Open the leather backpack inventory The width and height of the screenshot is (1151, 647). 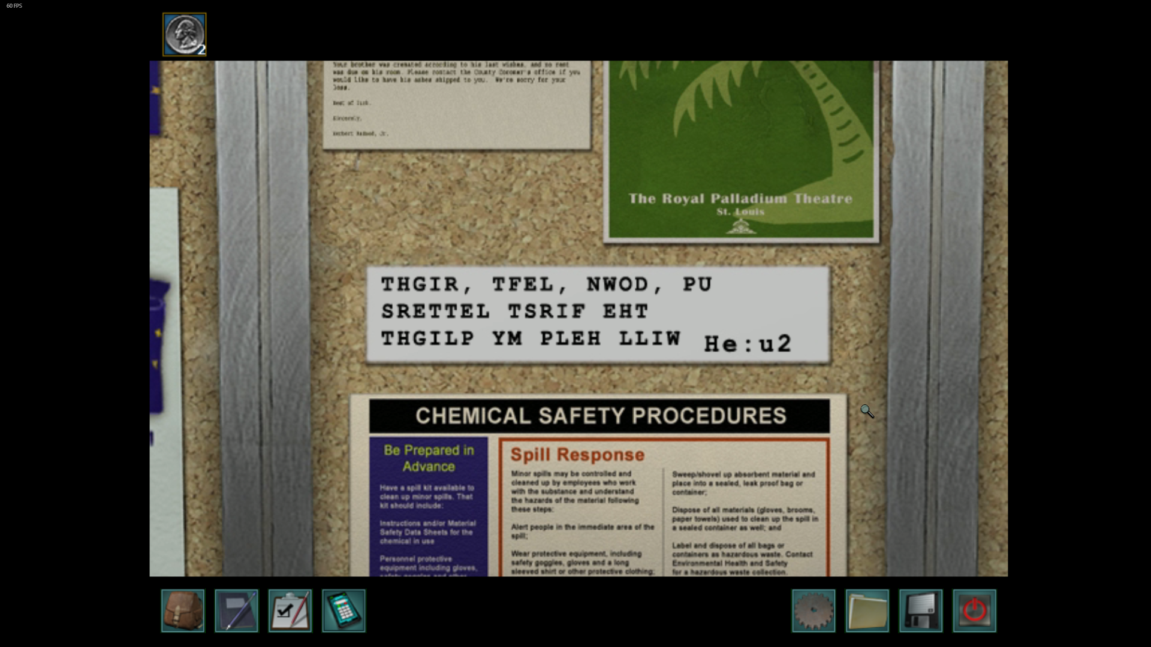coord(183,610)
